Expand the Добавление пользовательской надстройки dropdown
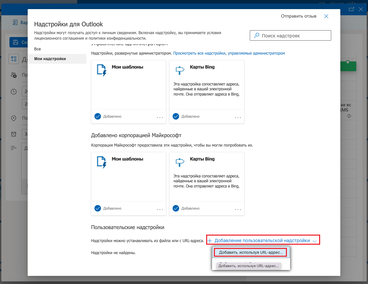Screen dimensions: 368x284 263,240
